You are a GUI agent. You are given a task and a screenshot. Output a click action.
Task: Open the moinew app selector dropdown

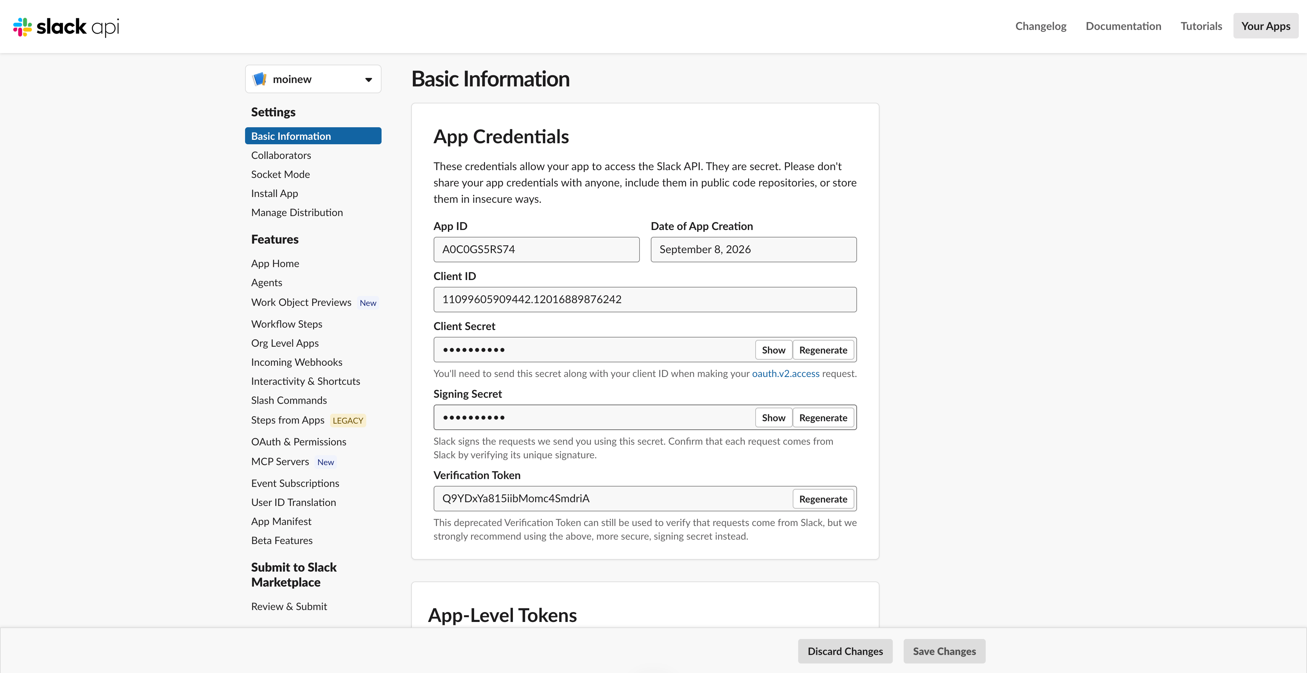tap(313, 79)
